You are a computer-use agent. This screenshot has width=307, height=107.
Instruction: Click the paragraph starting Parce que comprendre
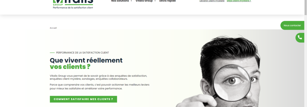click(x=99, y=87)
